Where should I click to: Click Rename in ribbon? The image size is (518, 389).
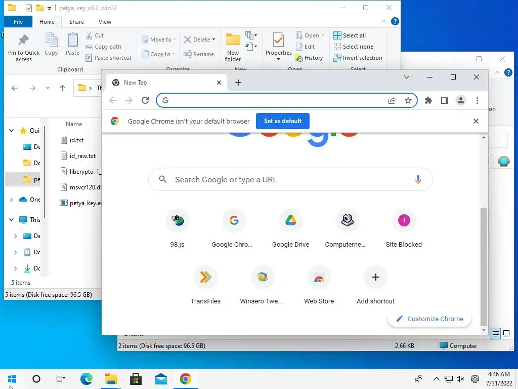pyautogui.click(x=199, y=54)
